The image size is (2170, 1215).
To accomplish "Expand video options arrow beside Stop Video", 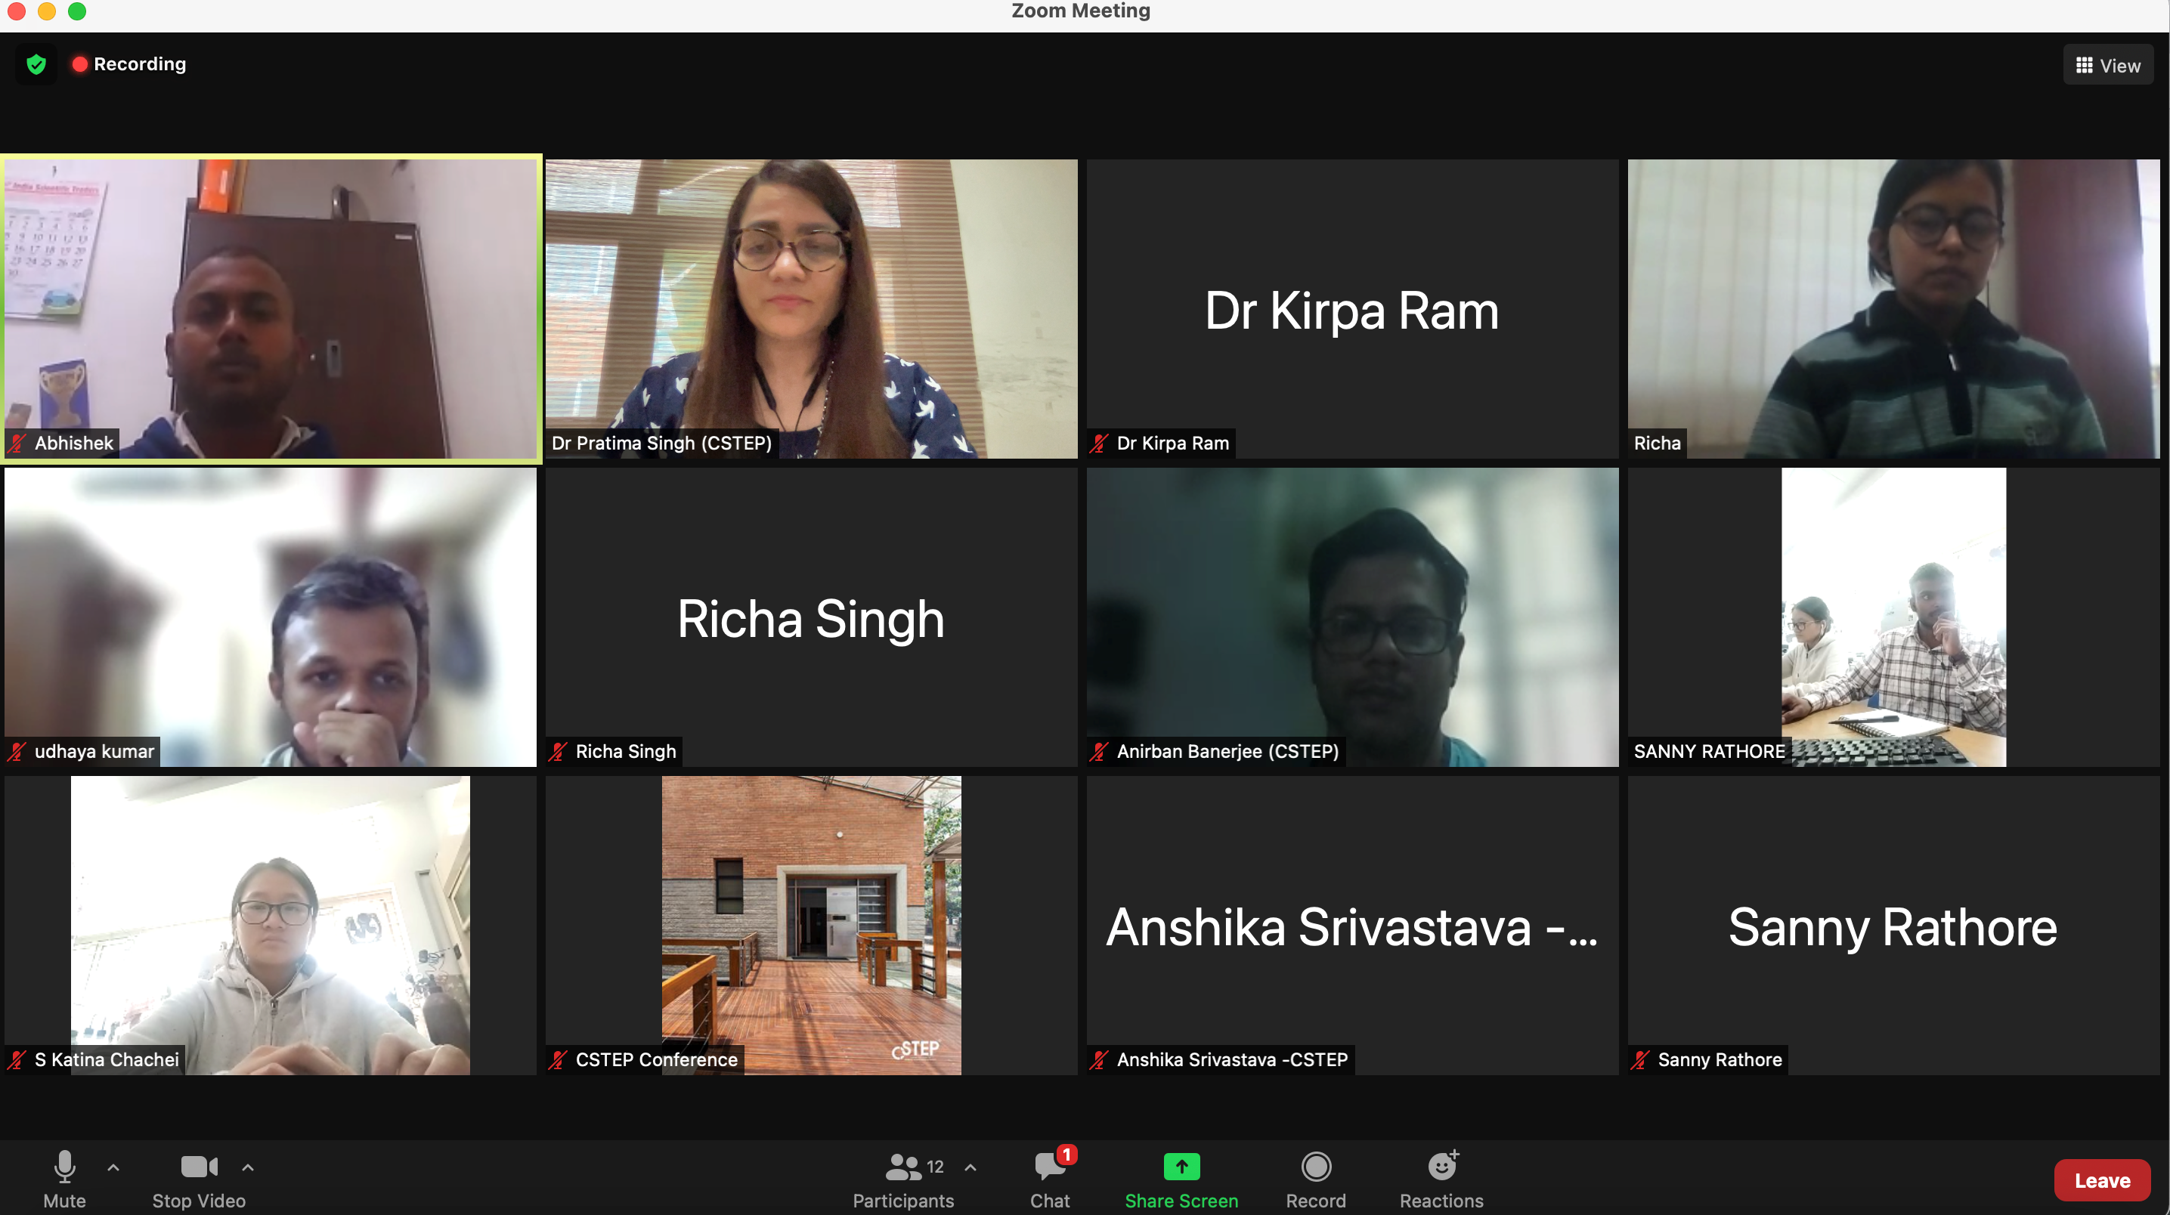I will [x=248, y=1167].
